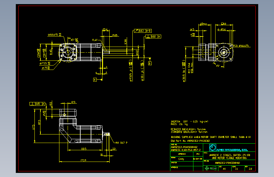Select the "⌀73.5" diameter callout

(x=45, y=63)
